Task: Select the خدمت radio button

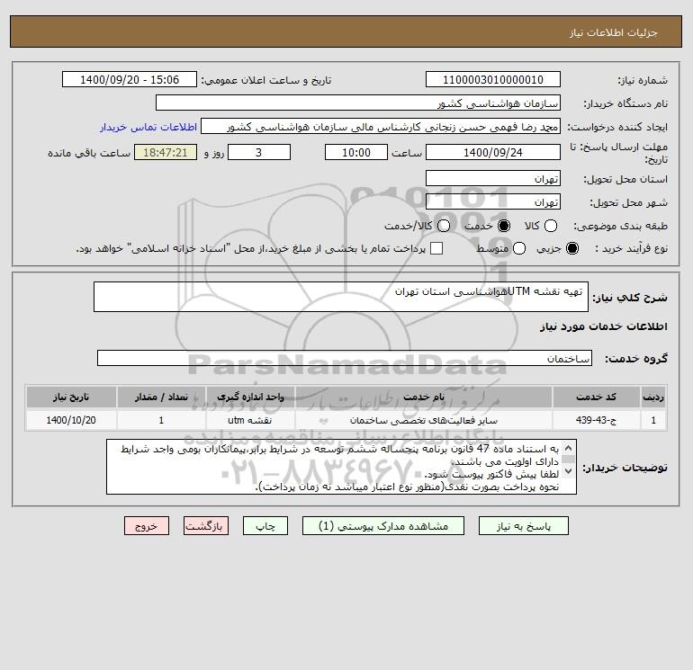Action: 503,226
